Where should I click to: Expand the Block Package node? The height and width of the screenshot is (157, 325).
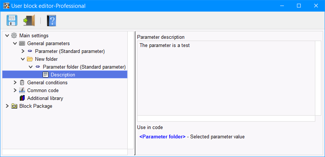7,106
